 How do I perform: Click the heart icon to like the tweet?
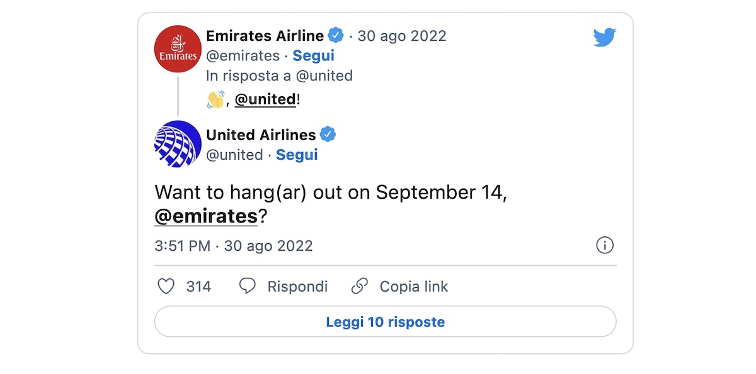point(165,287)
